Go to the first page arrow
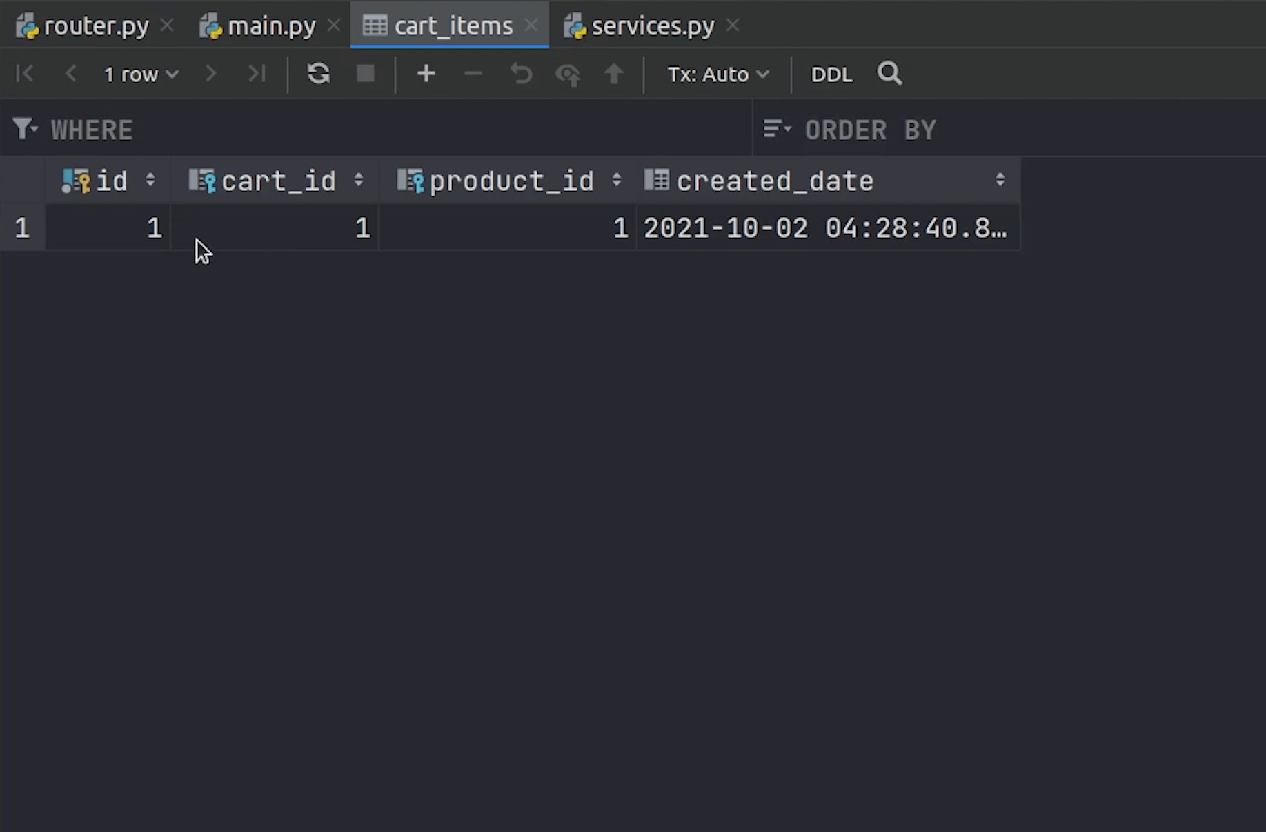 [24, 74]
